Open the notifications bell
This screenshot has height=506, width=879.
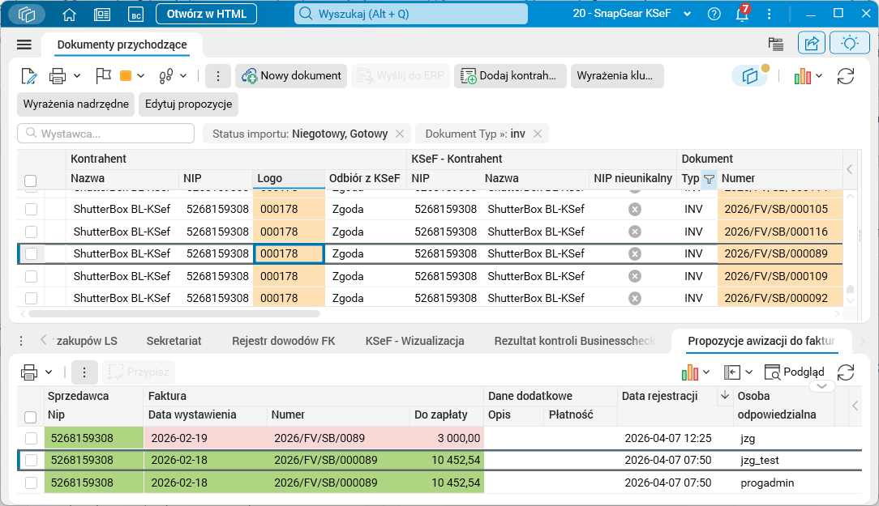coord(742,14)
